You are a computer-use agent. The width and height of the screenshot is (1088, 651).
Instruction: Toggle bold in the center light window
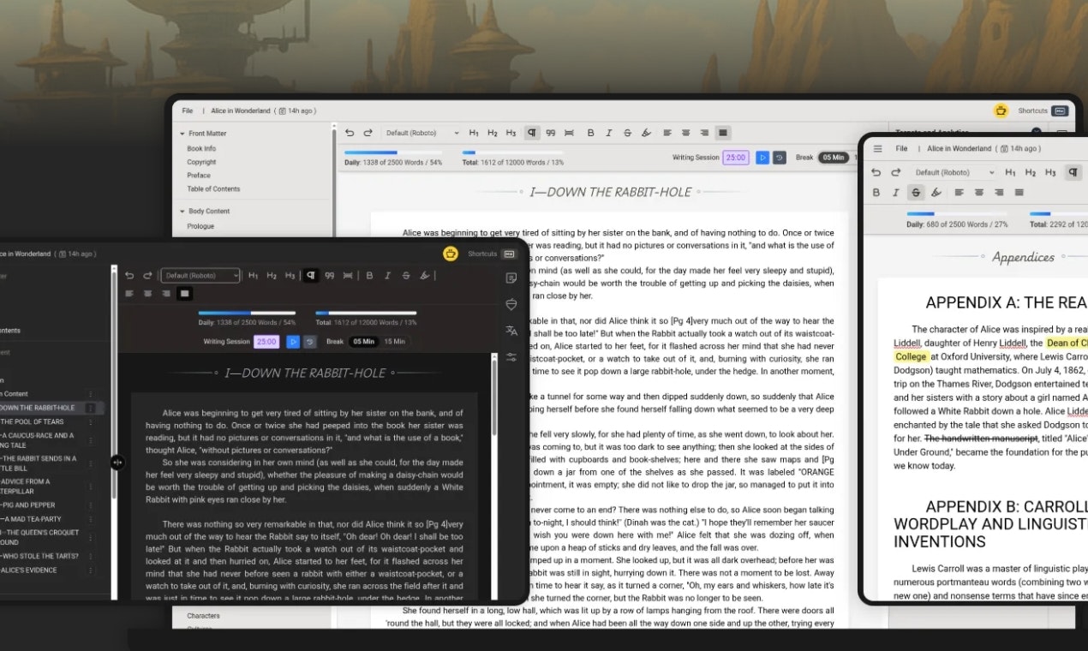pyautogui.click(x=590, y=133)
